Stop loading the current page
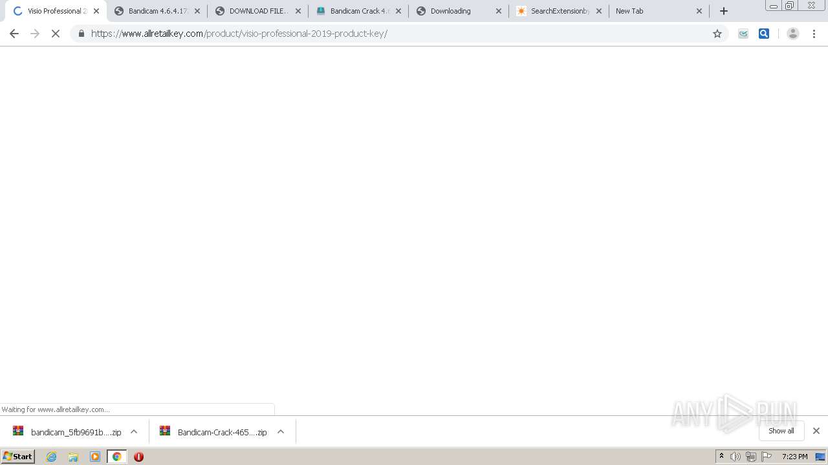 pos(56,34)
